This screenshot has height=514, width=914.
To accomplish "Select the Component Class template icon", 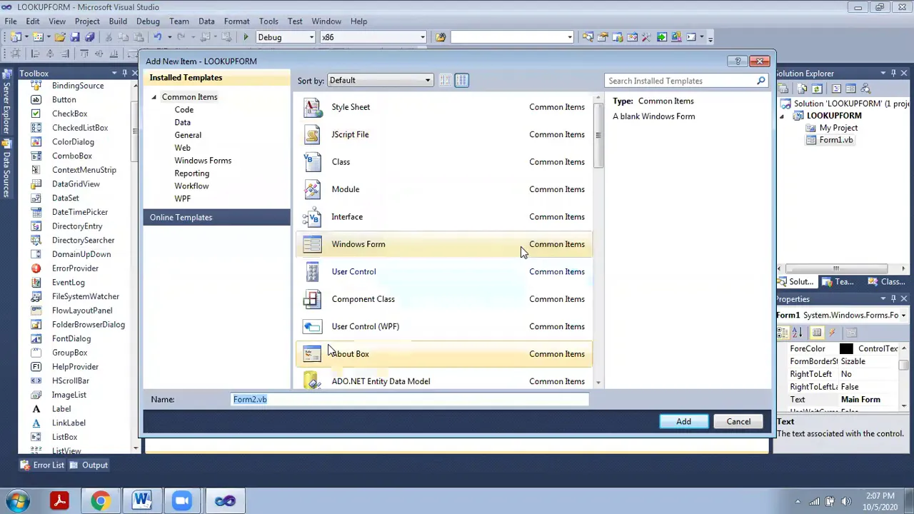I will click(x=312, y=299).
